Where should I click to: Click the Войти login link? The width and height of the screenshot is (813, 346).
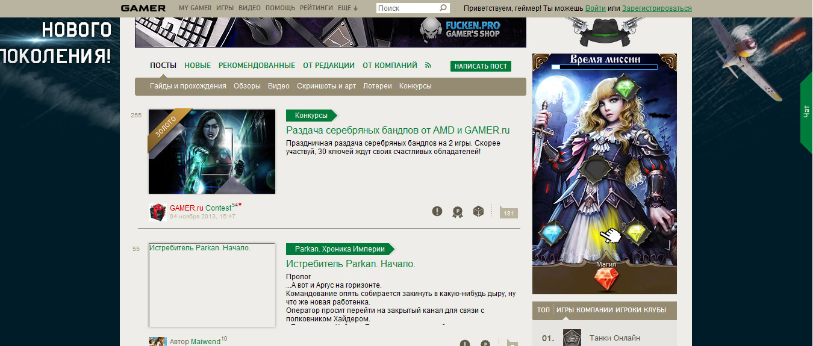click(x=595, y=8)
